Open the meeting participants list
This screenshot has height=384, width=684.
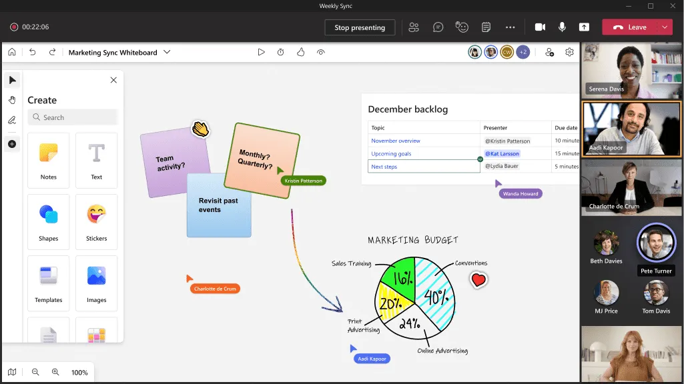[414, 27]
